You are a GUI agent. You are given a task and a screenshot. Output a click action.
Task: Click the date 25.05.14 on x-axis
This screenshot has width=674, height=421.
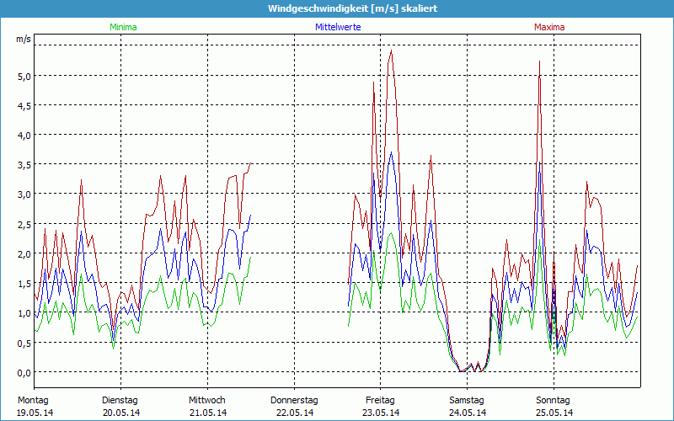click(554, 413)
